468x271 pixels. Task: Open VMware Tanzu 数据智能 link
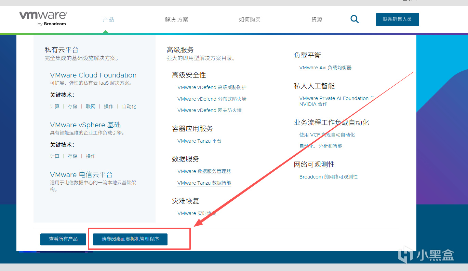(204, 183)
